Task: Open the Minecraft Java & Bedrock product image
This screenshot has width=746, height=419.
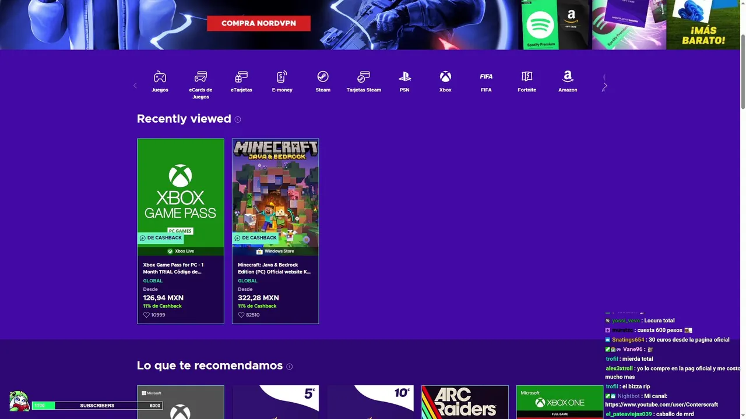Action: coord(276,197)
